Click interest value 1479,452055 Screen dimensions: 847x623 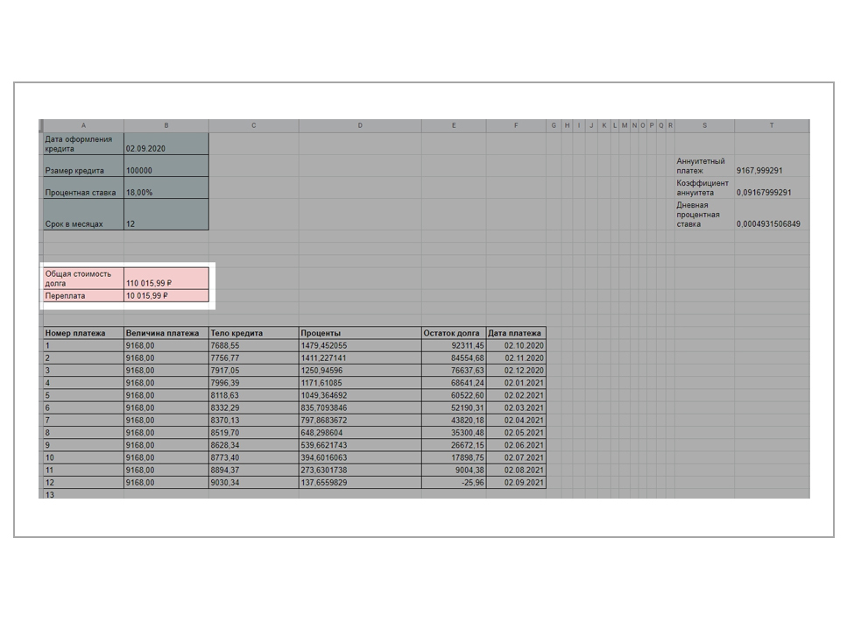[x=360, y=345]
